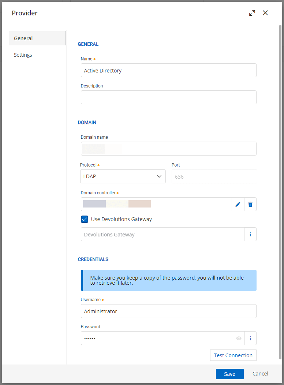Click the vertical scrollbar on the right
Screen dimensions: 284x385
(x=280, y=183)
